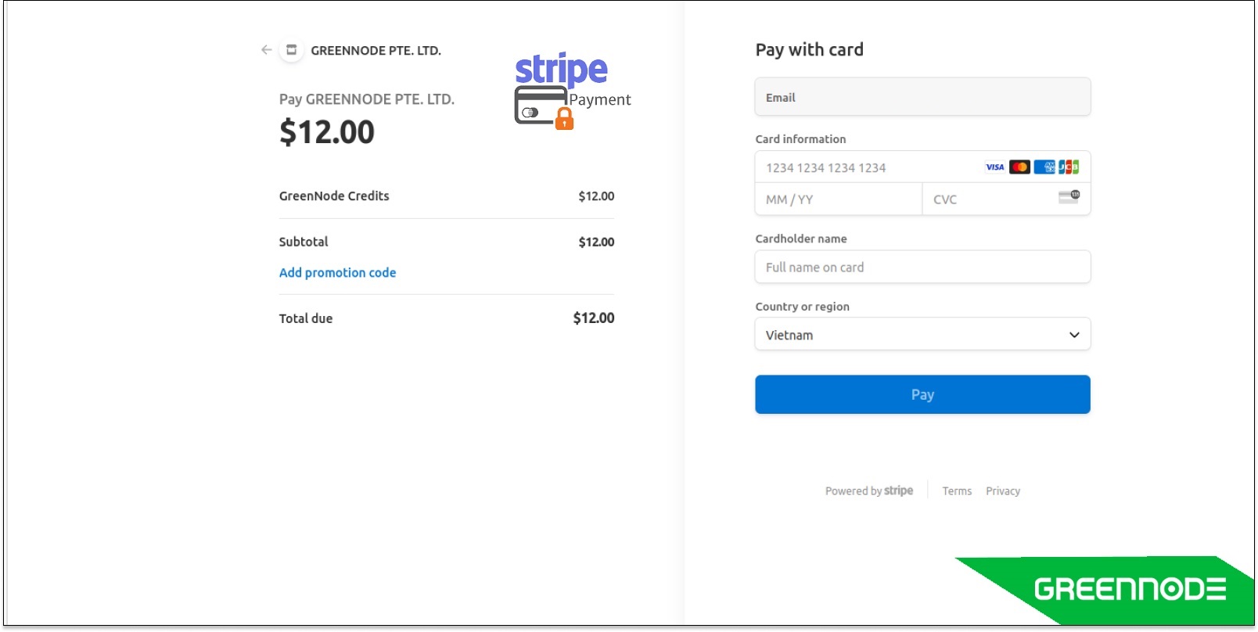Click the Visa card logo
Screen dimensions: 1258x632
pos(994,167)
